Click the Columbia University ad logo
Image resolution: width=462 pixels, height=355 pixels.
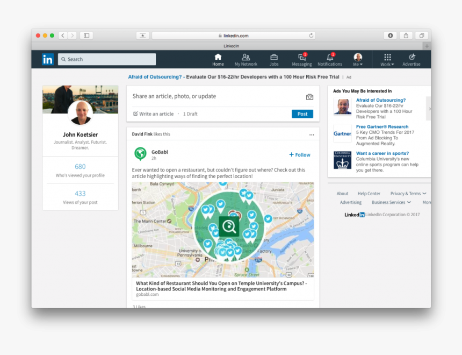point(342,160)
